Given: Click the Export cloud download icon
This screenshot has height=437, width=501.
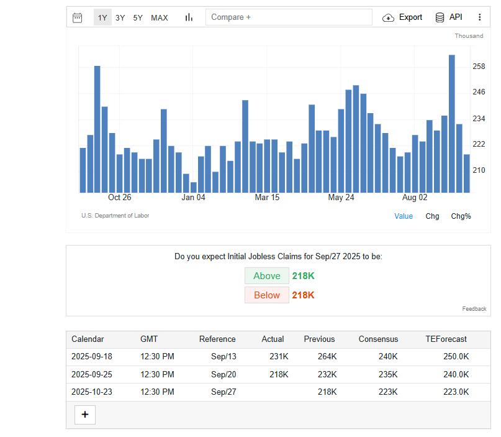Looking at the screenshot, I should click(388, 18).
